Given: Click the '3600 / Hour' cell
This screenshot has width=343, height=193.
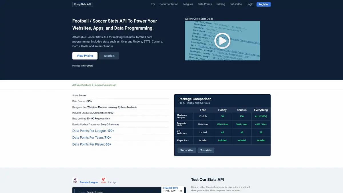Looking at the screenshot, I should tap(242, 124).
